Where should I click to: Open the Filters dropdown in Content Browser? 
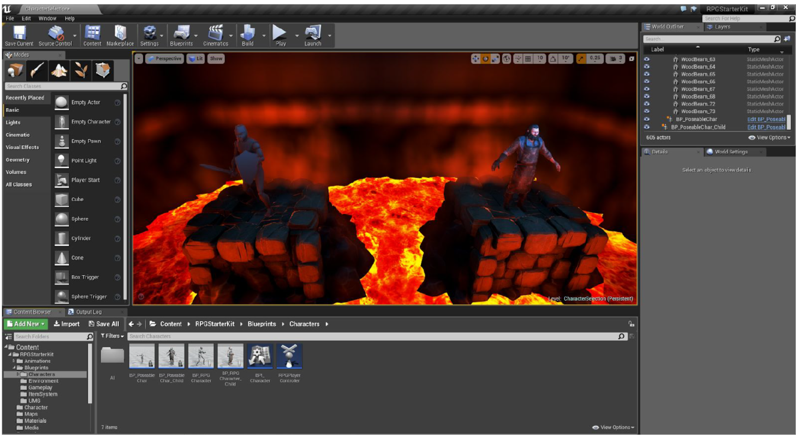point(112,336)
